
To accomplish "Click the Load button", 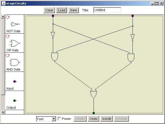I will (x=62, y=10).
